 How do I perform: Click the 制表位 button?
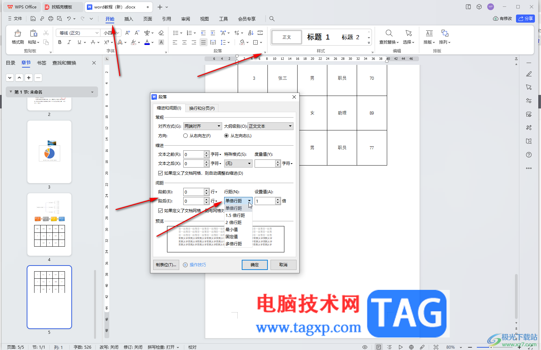pos(166,265)
